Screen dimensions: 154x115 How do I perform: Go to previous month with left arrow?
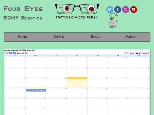(x=11, y=53)
